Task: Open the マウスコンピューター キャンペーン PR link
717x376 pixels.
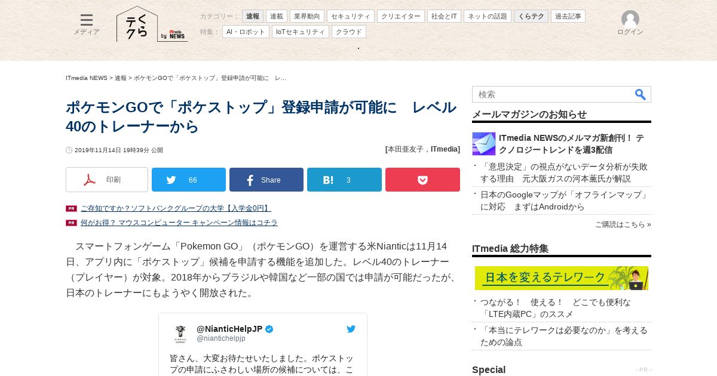Action: tap(179, 223)
